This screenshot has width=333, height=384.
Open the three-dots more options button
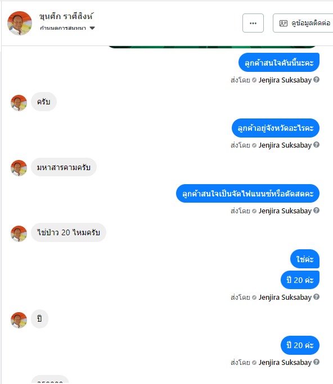pos(253,23)
